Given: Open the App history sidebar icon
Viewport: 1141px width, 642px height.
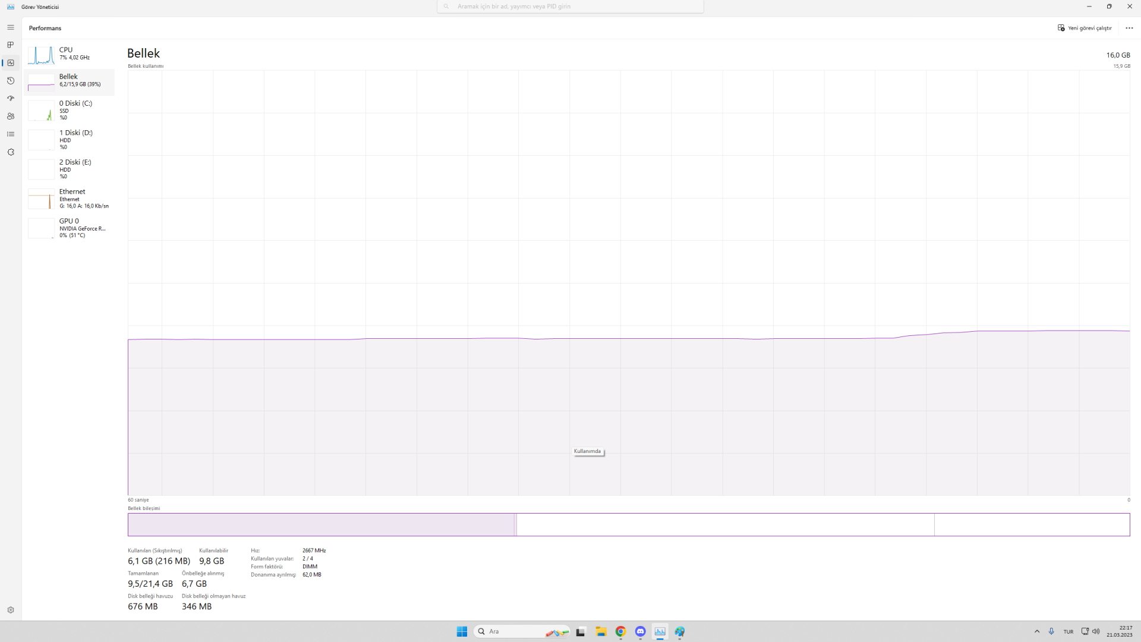Looking at the screenshot, I should click(11, 80).
